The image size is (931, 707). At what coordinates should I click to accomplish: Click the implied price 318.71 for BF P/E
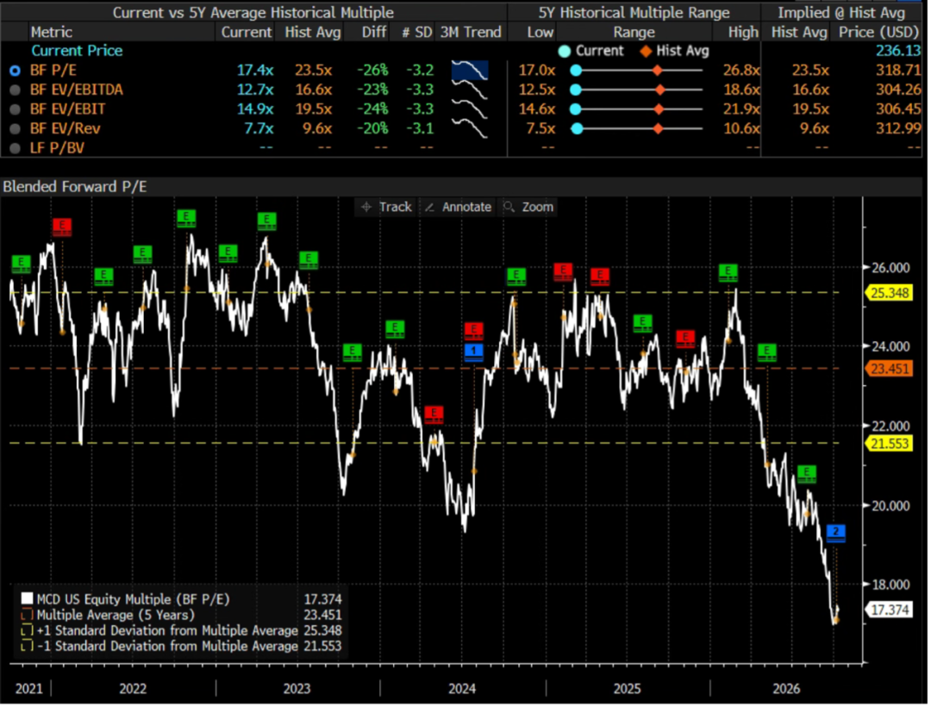point(897,71)
